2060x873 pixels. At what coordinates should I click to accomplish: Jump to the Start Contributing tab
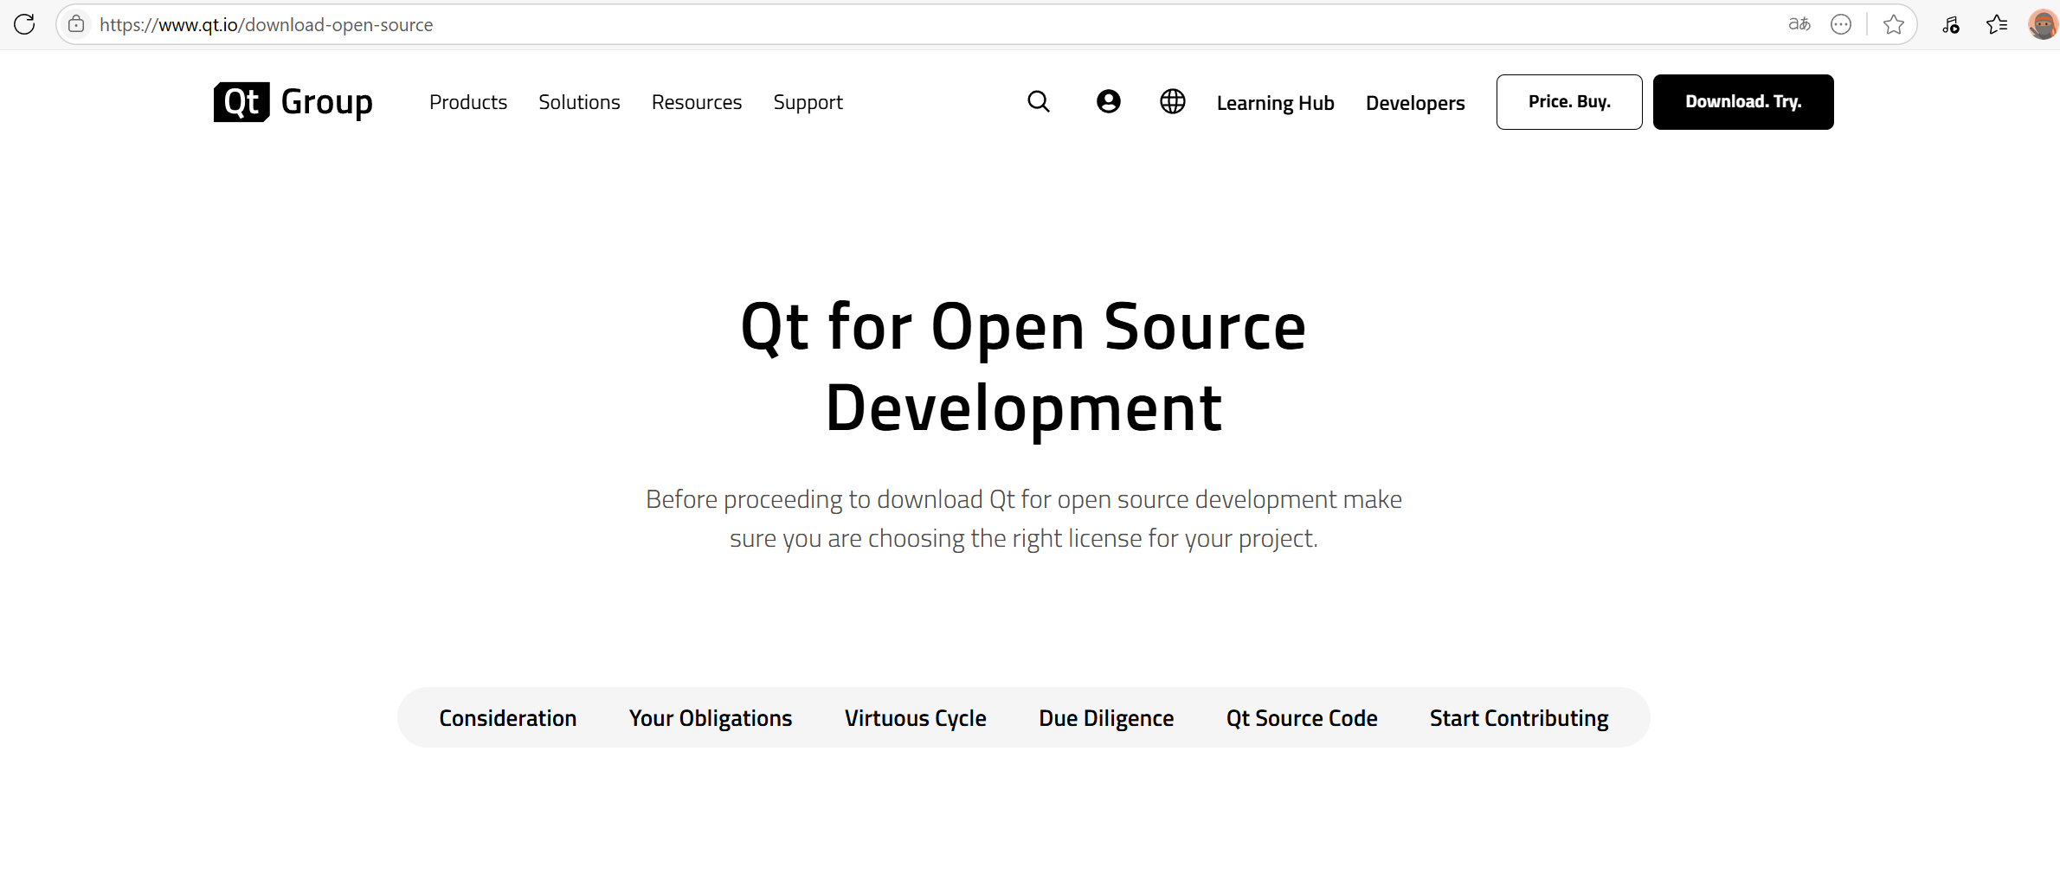(x=1519, y=718)
